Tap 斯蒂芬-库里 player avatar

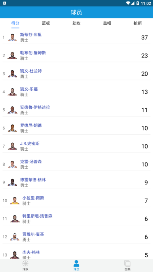(12, 37)
